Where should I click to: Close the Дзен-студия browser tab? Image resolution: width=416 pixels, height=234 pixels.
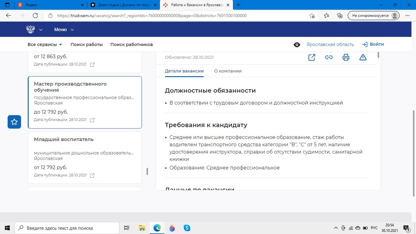(x=155, y=5)
